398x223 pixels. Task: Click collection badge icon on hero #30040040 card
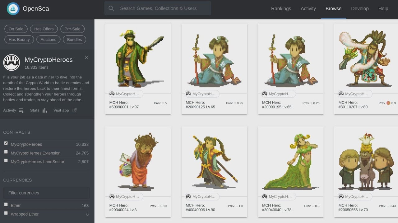pos(265,197)
